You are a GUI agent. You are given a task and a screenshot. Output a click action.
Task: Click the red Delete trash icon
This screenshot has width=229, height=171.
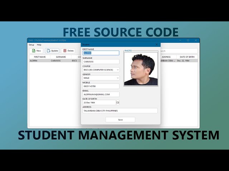coord(65,51)
